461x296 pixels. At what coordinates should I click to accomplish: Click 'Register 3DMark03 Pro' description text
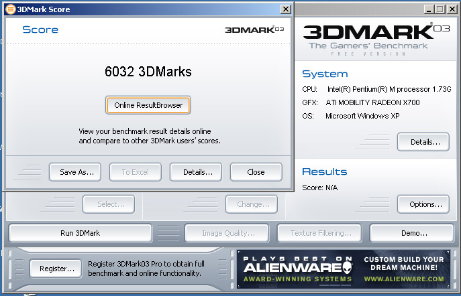(x=146, y=269)
